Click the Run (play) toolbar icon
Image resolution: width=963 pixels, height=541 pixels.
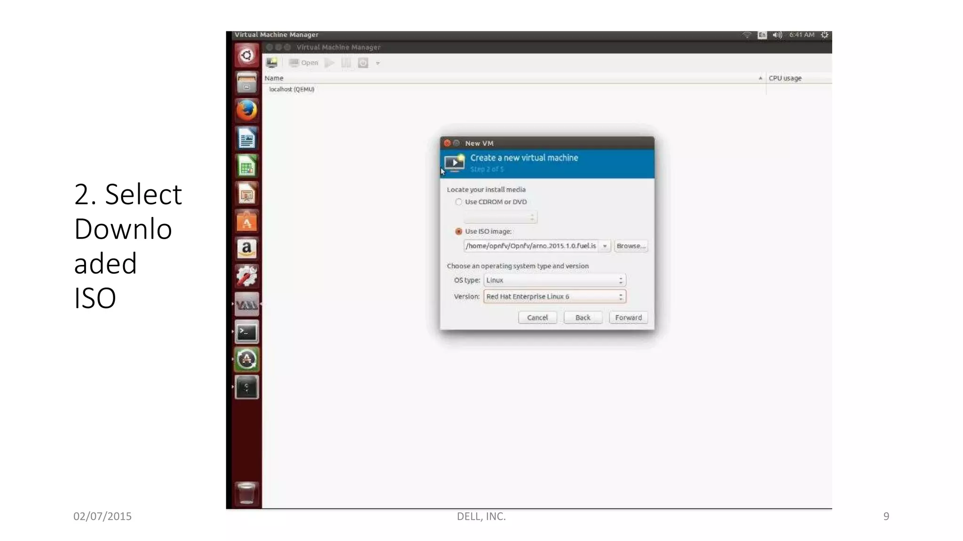click(x=329, y=63)
